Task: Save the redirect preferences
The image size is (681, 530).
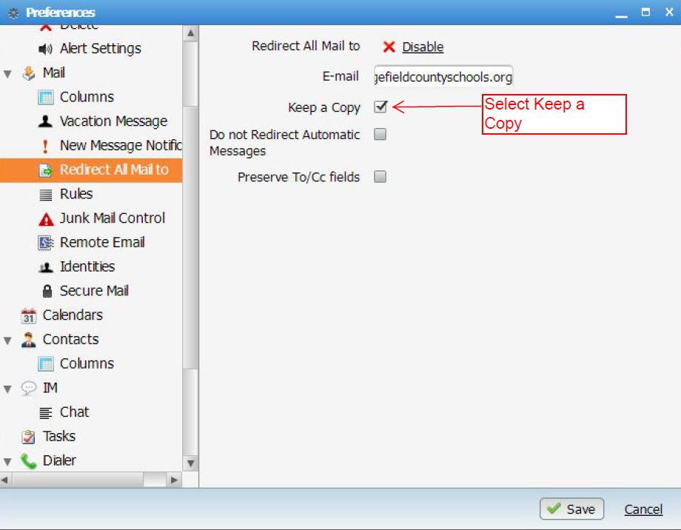Action: click(x=571, y=509)
